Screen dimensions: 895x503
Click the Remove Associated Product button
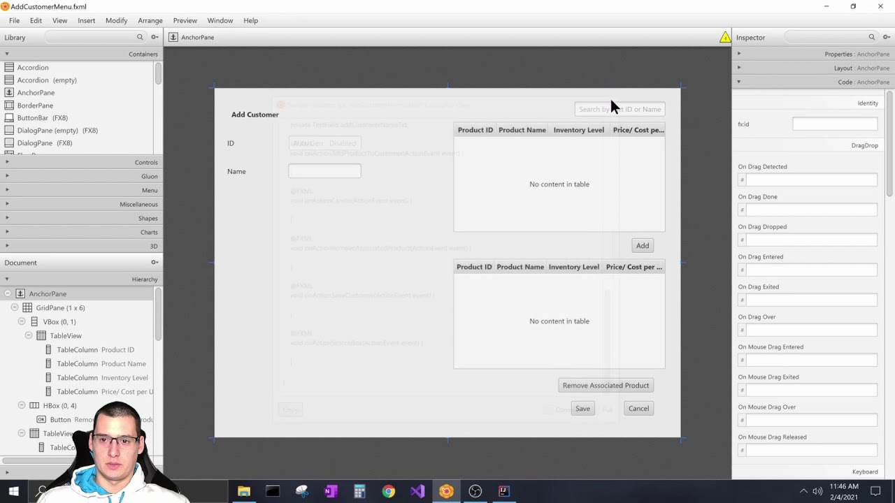click(x=606, y=386)
